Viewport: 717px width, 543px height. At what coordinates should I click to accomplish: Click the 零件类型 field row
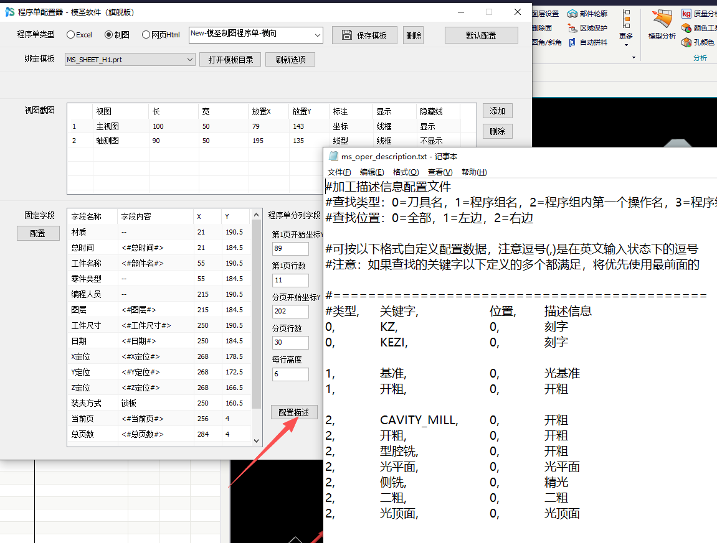[159, 279]
